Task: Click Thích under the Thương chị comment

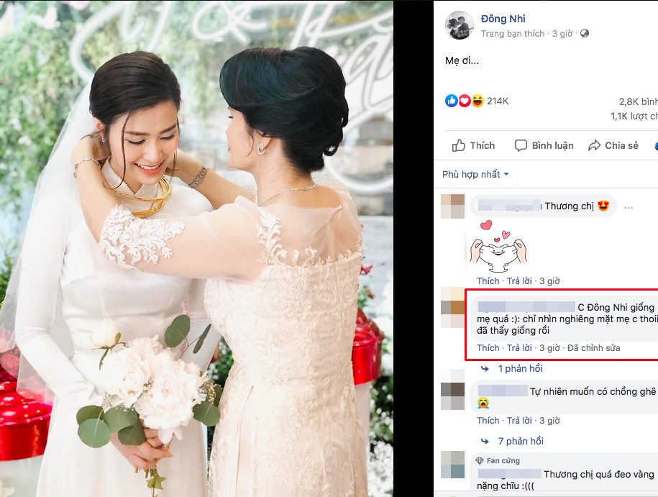Action: coord(488,281)
